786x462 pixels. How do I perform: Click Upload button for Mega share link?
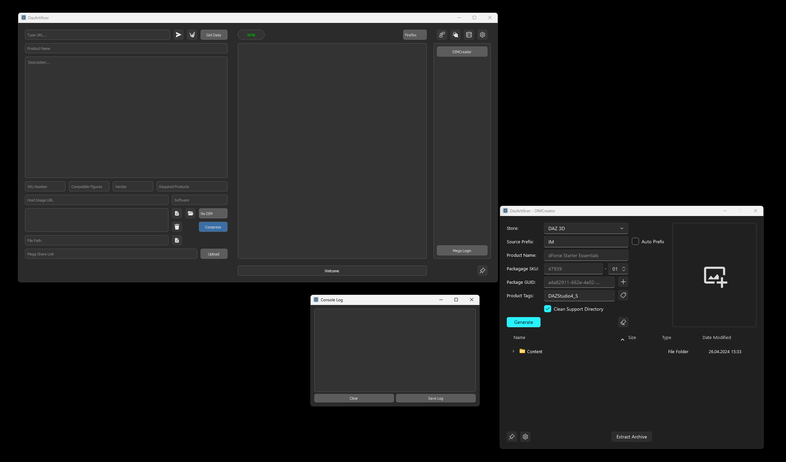[213, 253]
